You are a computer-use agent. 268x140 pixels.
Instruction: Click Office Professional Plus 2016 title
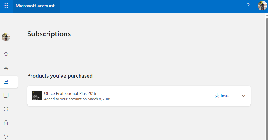[x=70, y=93]
